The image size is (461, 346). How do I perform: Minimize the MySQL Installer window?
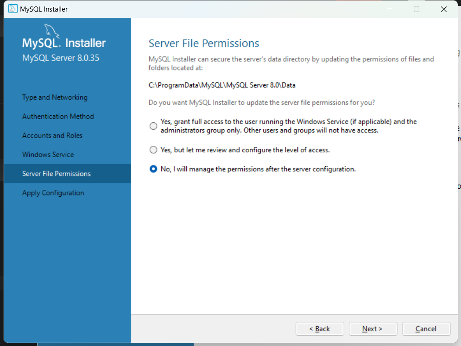[389, 9]
